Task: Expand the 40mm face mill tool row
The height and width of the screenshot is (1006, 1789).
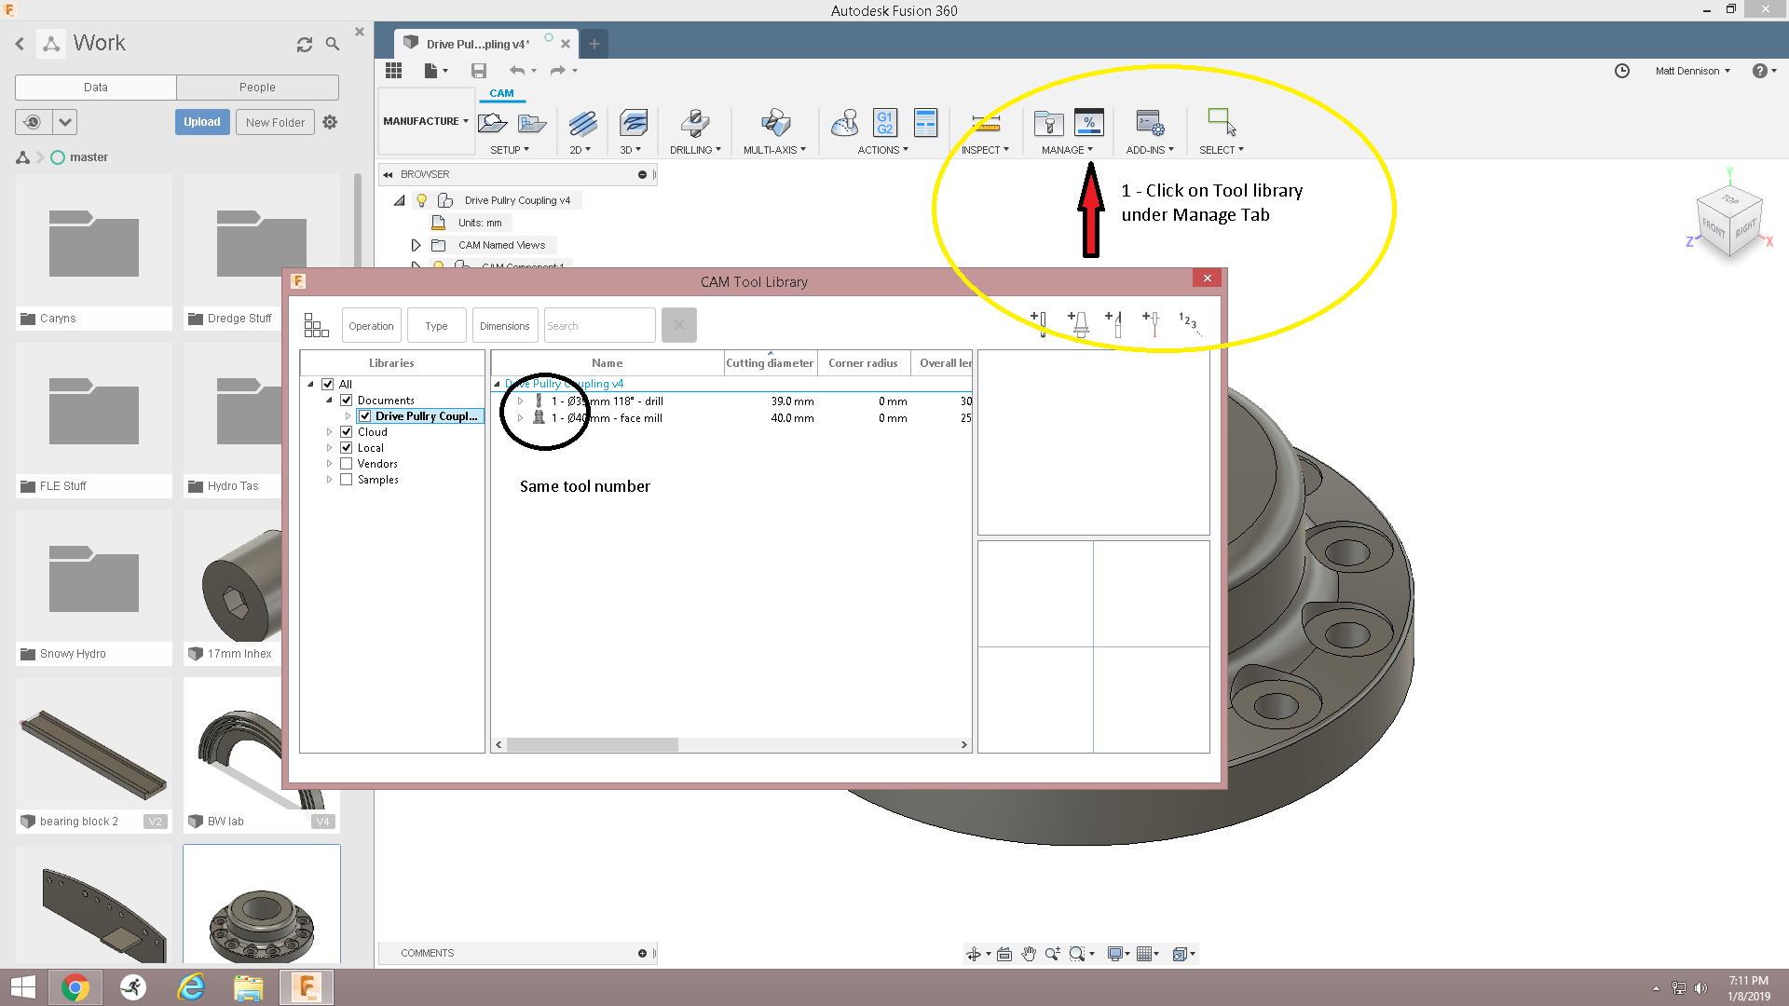Action: (520, 418)
